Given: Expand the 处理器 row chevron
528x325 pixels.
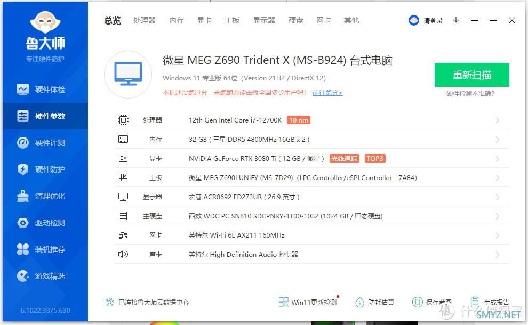Looking at the screenshot, I should [498, 120].
